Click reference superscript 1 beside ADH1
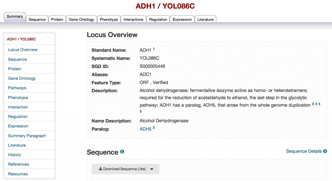Screen dimensions: 332x181 click(x=154, y=49)
